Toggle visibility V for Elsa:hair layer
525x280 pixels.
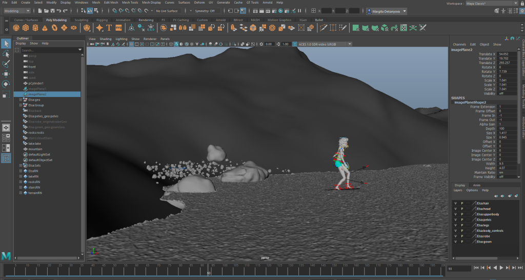pyautogui.click(x=455, y=203)
